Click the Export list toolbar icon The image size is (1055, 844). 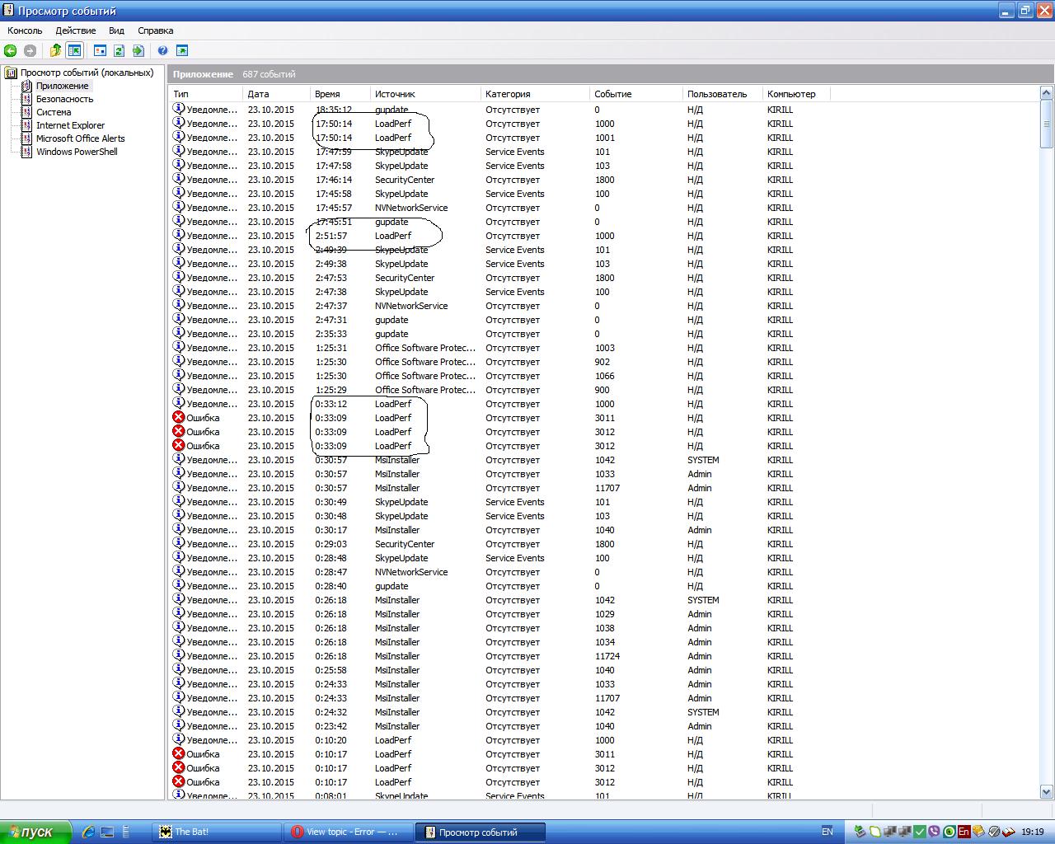pyautogui.click(x=138, y=51)
